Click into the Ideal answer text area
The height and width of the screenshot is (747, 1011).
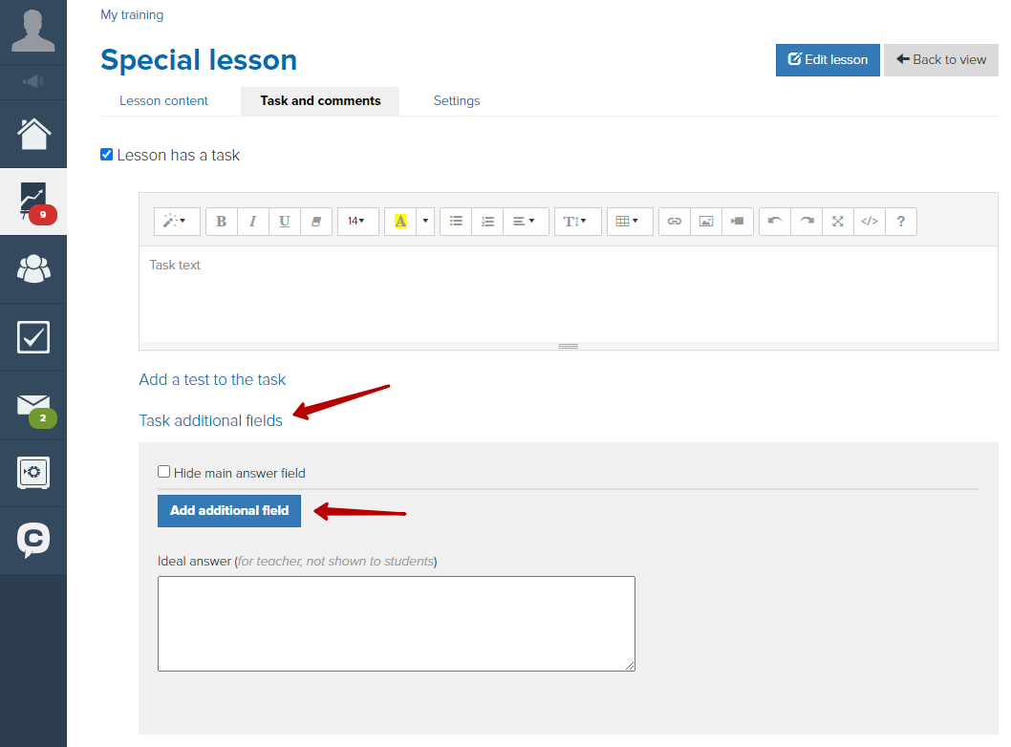click(397, 624)
